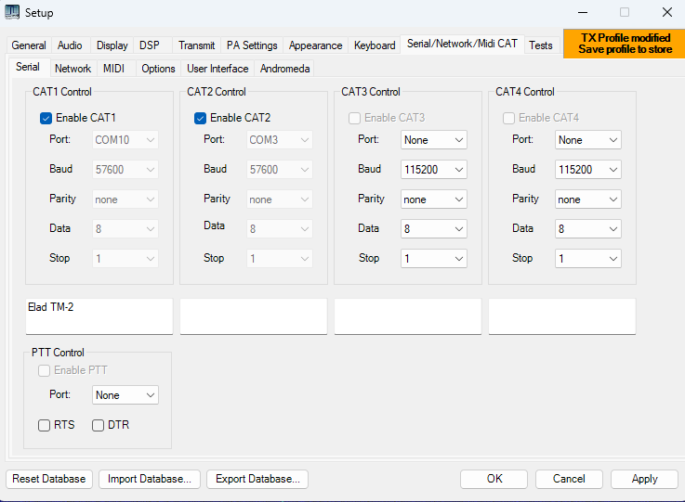Go to the Andromeda sub-tab
This screenshot has height=502, width=685.
(285, 69)
